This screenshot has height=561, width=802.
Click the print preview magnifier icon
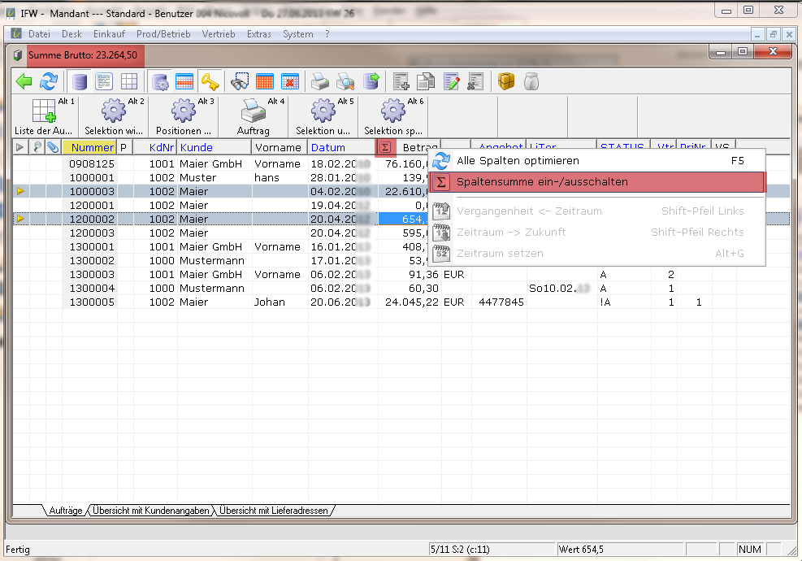345,81
